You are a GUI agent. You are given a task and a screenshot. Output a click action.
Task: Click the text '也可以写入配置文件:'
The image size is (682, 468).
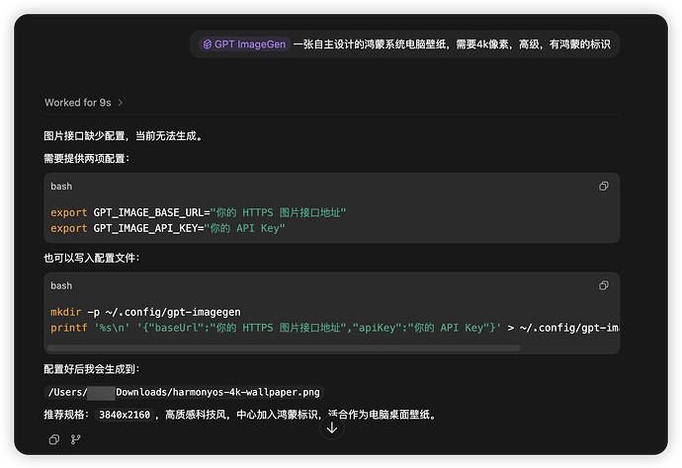coord(92,258)
